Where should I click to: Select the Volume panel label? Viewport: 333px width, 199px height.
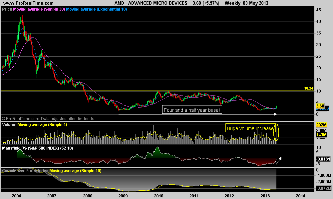(9, 125)
